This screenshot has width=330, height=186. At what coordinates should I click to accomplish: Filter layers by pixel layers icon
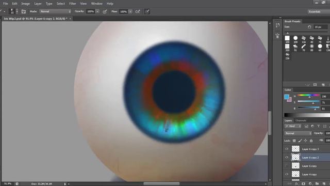[306, 126]
